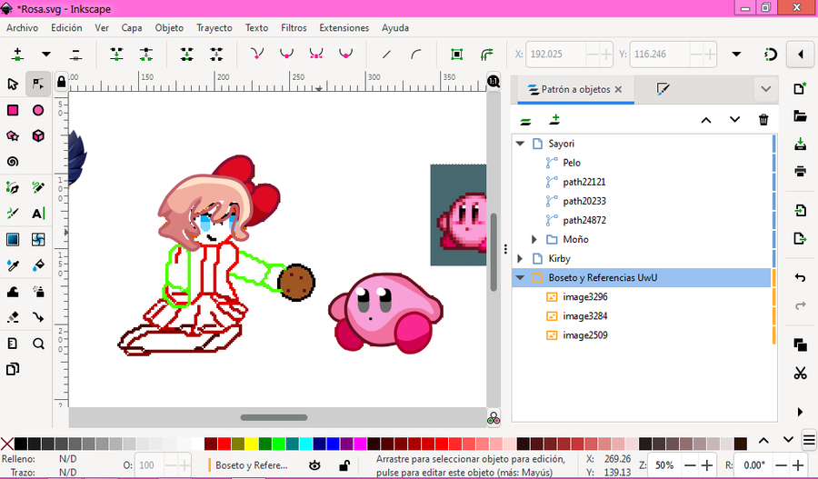This screenshot has width=818, height=479.
Task: Pick the Star and polygon tool
Action: tap(13, 136)
